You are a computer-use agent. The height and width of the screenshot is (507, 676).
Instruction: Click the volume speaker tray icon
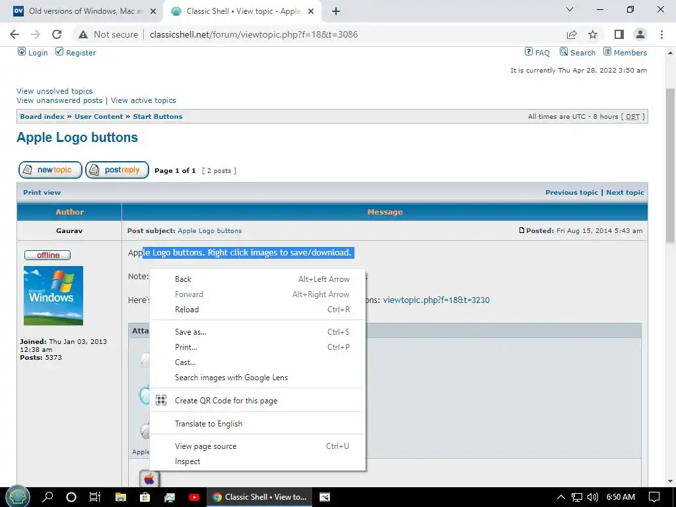click(593, 497)
